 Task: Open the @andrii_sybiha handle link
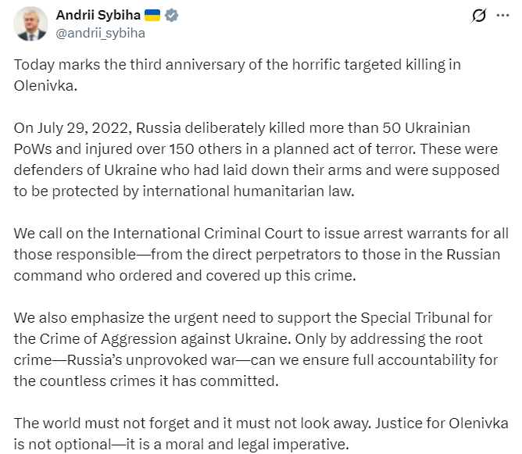point(101,33)
